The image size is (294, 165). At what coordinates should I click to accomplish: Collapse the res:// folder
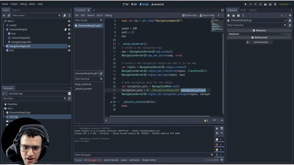click(x=3, y=108)
